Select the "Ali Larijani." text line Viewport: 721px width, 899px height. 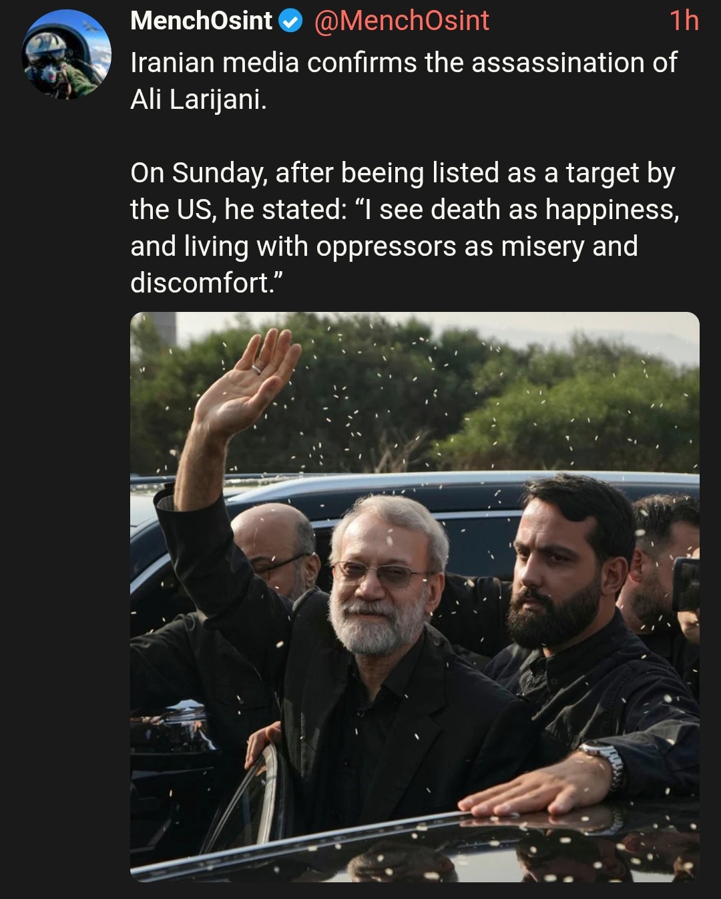198,100
